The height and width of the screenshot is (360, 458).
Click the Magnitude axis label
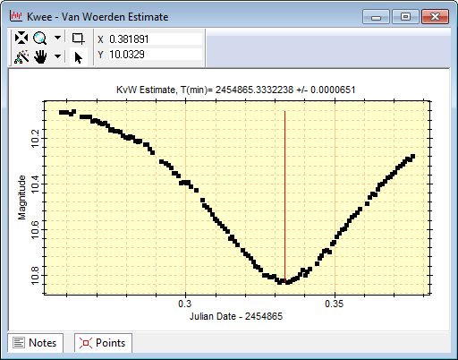tap(21, 198)
